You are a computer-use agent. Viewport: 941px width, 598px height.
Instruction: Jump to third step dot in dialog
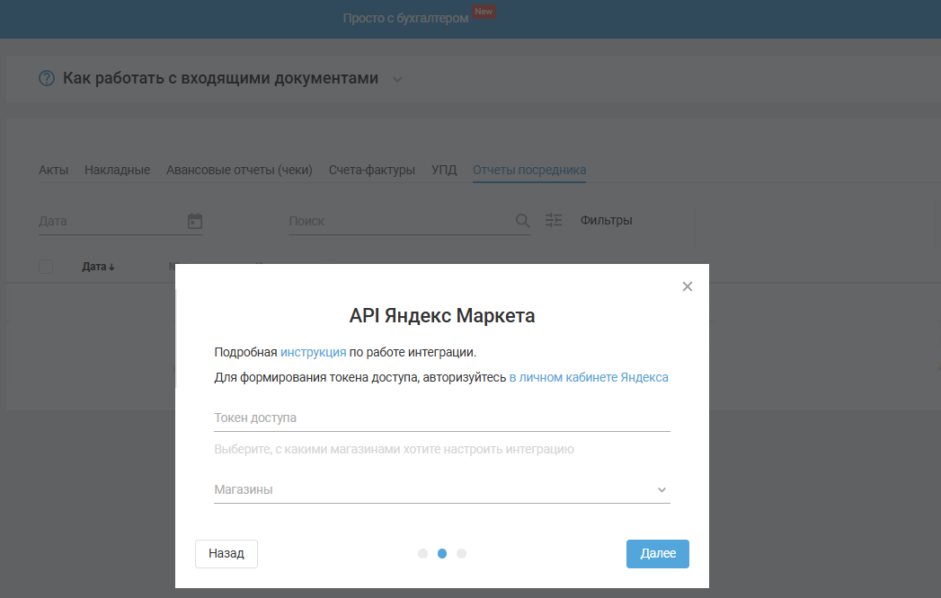461,554
